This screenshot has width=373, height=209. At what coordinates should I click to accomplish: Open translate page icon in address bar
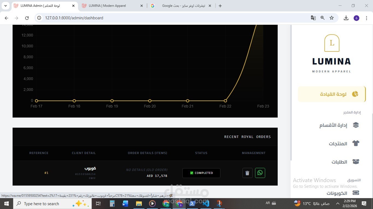pyautogui.click(x=313, y=18)
